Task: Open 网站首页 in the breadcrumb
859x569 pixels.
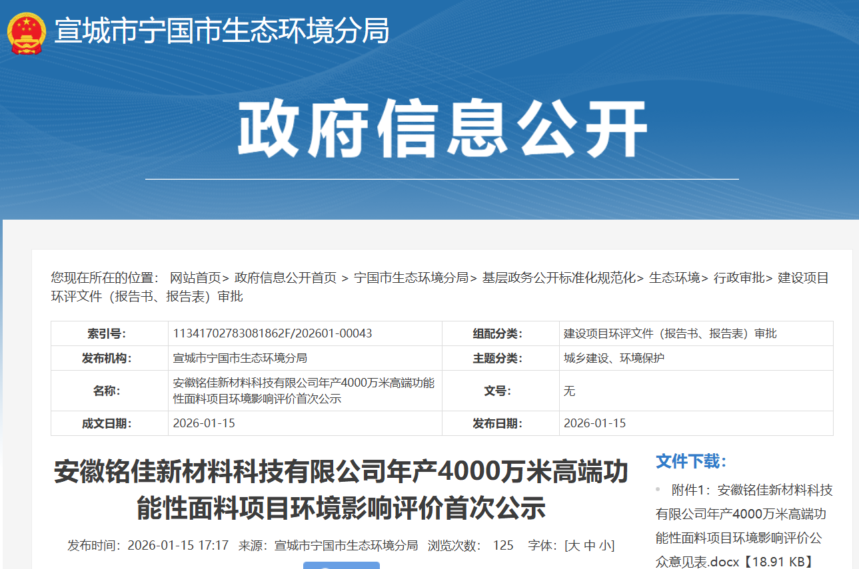Action: point(195,278)
